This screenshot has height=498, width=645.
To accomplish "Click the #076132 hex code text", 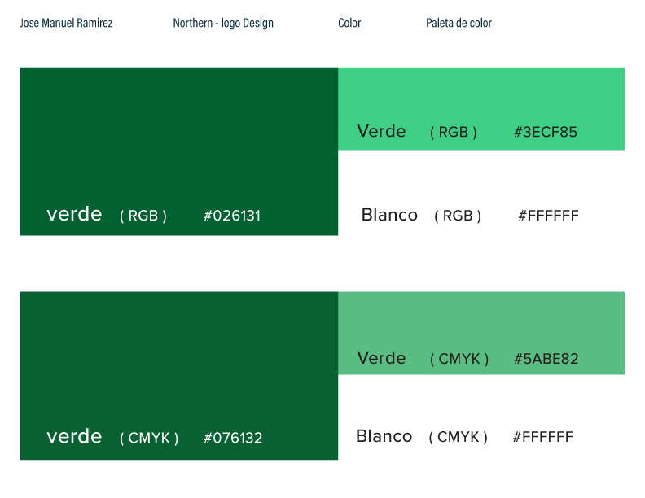I will click(x=233, y=438).
